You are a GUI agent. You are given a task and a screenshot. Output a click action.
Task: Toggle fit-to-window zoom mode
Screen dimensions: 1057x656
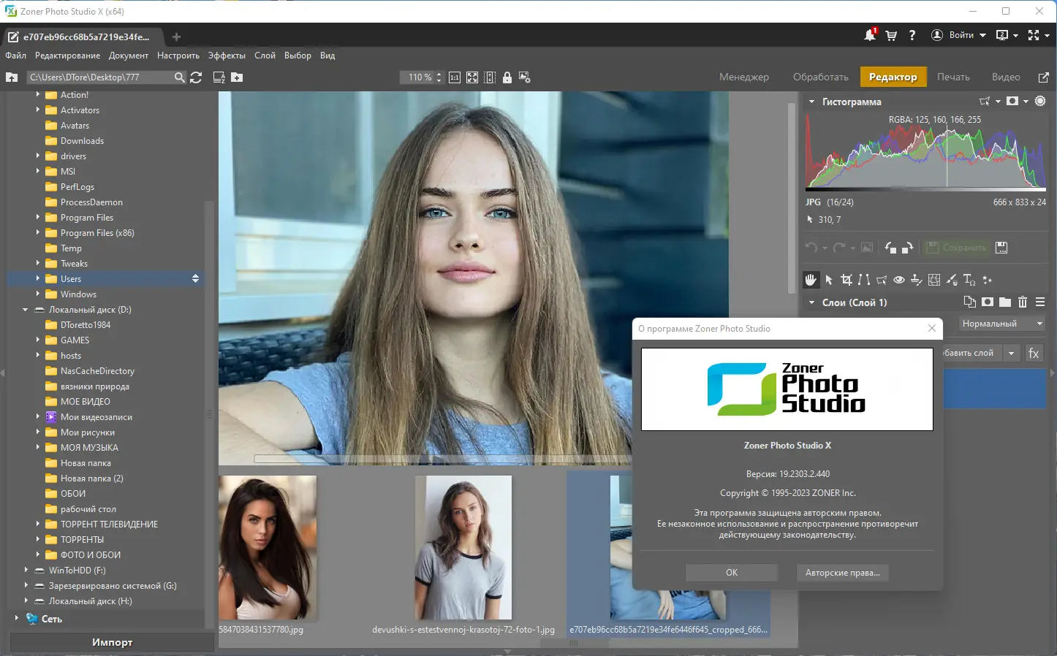pos(471,77)
